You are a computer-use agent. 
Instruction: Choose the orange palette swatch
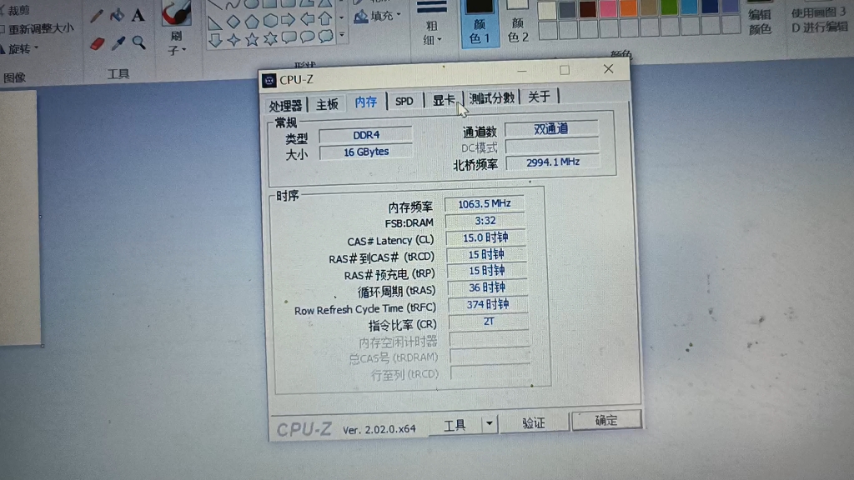pos(628,7)
